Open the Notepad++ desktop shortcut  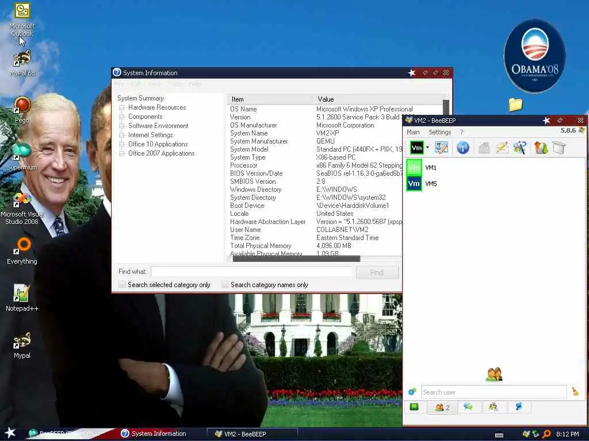(22, 298)
